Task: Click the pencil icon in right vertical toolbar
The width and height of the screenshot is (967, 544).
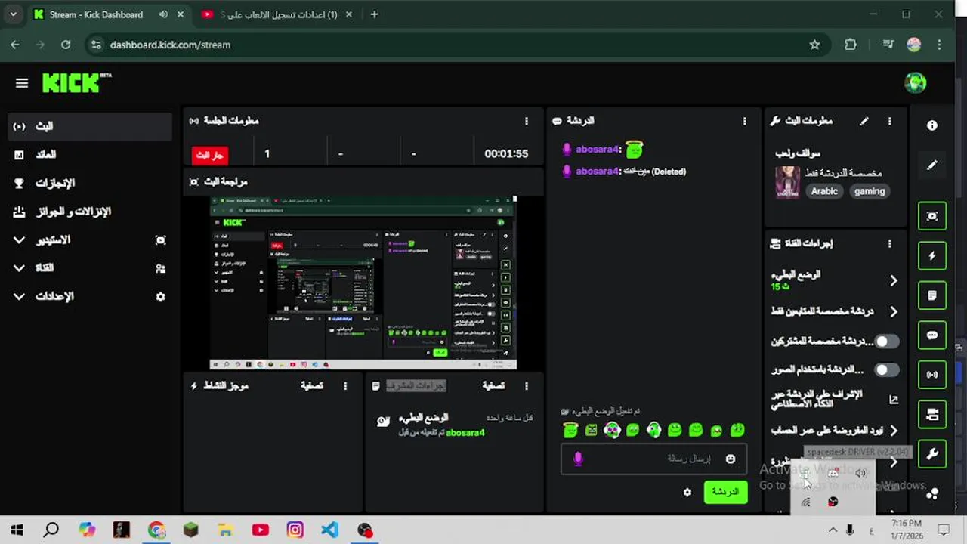Action: coord(932,165)
